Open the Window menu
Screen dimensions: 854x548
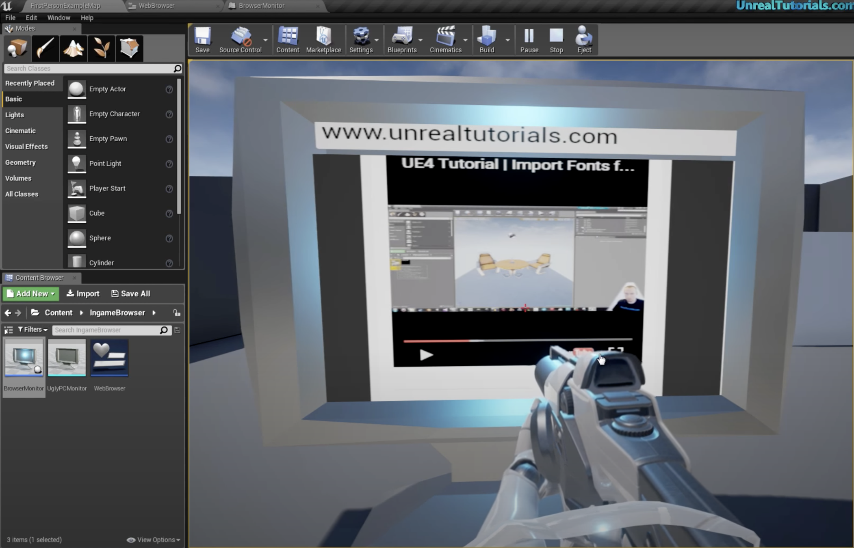pyautogui.click(x=59, y=18)
